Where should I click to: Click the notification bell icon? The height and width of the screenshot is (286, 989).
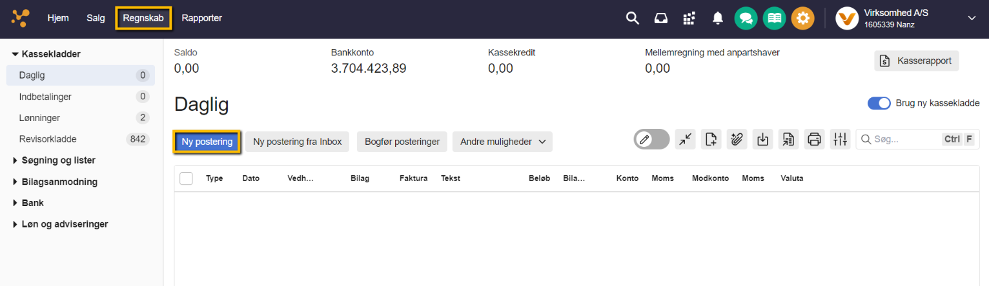pyautogui.click(x=717, y=18)
